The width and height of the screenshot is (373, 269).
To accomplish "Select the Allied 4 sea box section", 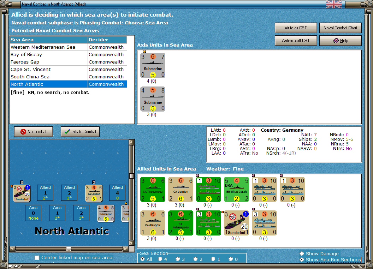I will (x=117, y=193).
